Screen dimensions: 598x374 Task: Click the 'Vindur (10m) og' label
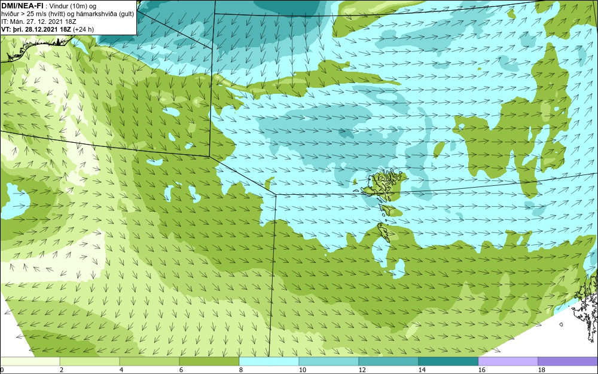[74, 6]
